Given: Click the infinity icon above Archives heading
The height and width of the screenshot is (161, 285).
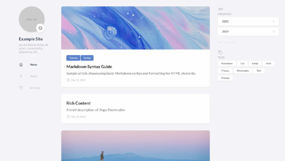Looking at the screenshot, I should (220, 9).
